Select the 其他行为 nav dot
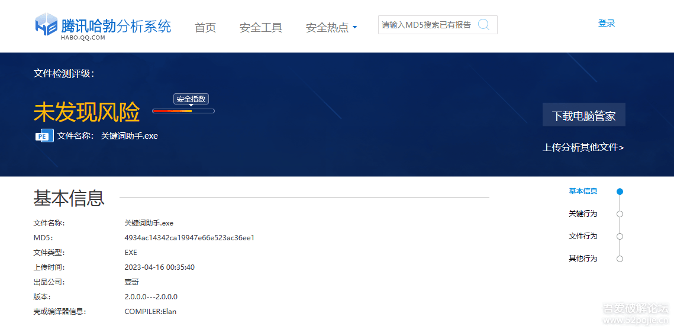This screenshot has height=330, width=674. tap(620, 259)
